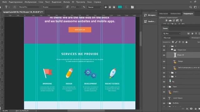Add a layer mask

[191, 109]
